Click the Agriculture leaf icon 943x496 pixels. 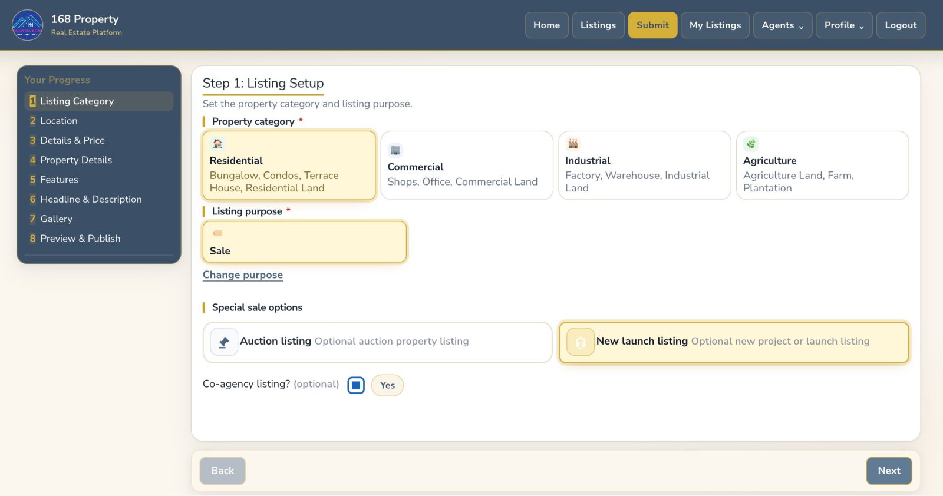[751, 144]
